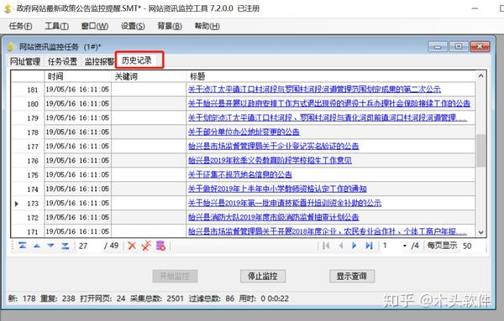Click the /4 total pages label
Screen dimensions: 504x321
[x=415, y=246]
